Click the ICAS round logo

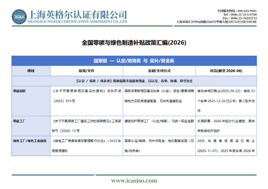coord(19,17)
